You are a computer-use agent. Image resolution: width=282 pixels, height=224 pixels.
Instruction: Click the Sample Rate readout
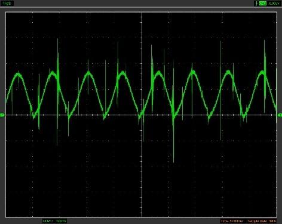click(262, 221)
